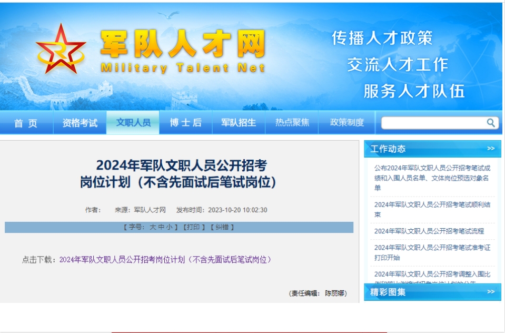505x333 pixels.
Task: Expand 精彩图集 with the >> arrow
Action: point(490,291)
